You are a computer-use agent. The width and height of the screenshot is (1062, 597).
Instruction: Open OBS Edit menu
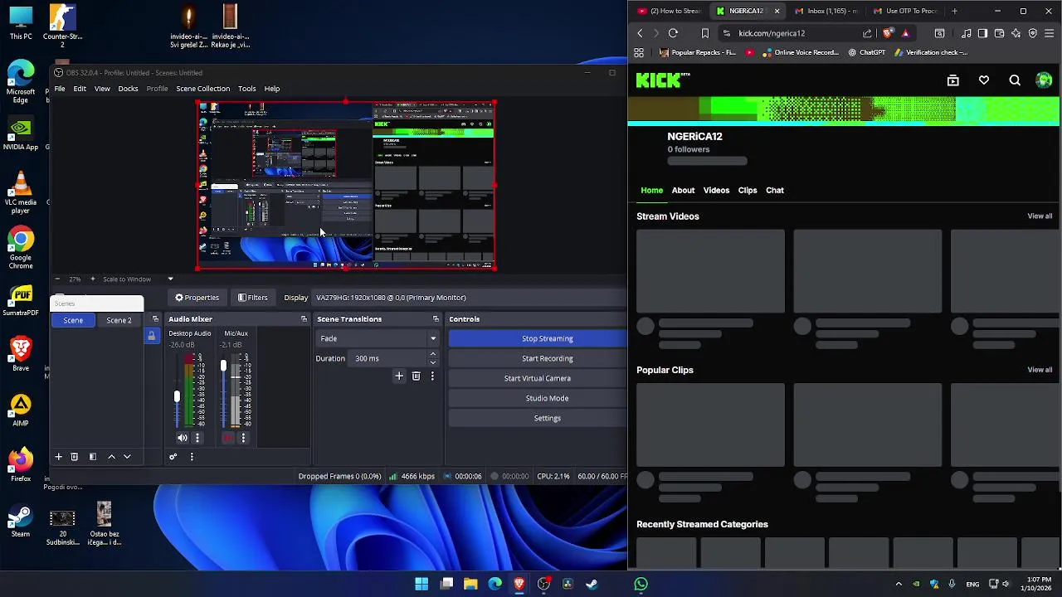coord(80,89)
